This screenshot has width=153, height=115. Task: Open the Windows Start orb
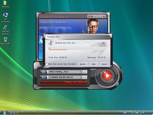point(4,112)
